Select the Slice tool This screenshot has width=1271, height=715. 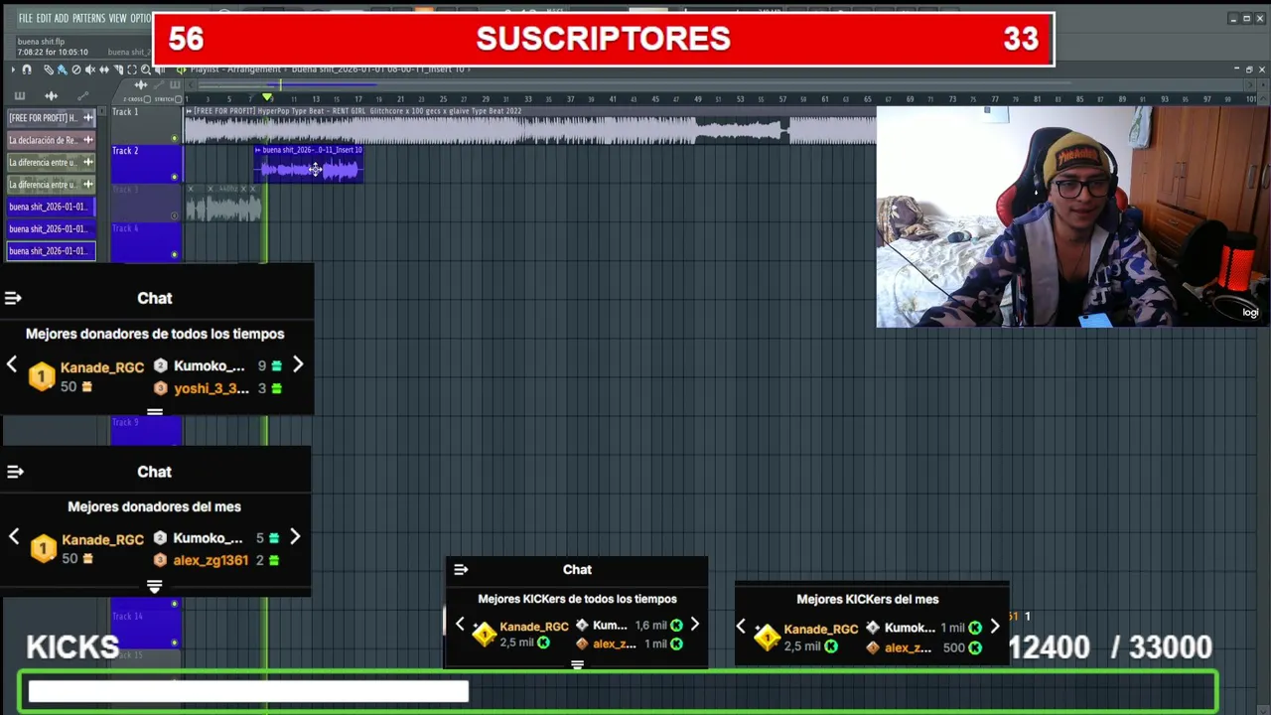click(x=118, y=70)
